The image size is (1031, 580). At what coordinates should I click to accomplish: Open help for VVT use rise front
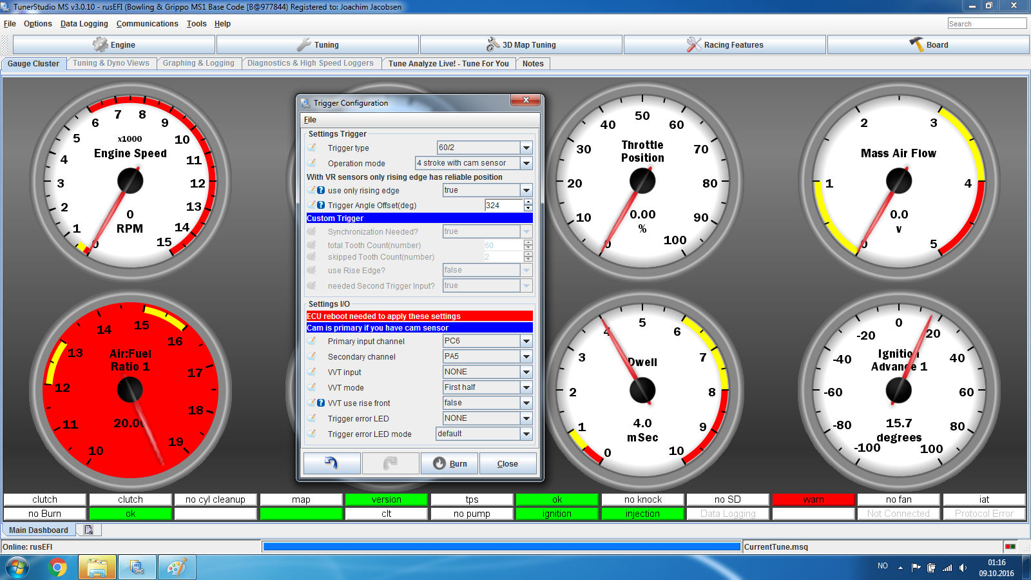tap(321, 403)
